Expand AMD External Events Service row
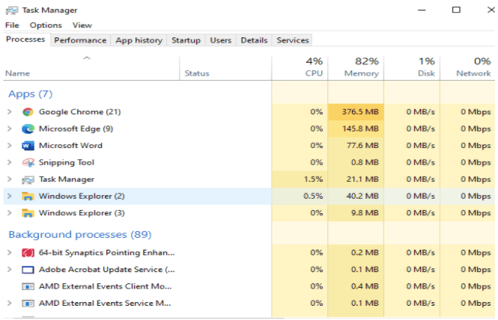The width and height of the screenshot is (498, 320). [x=10, y=304]
